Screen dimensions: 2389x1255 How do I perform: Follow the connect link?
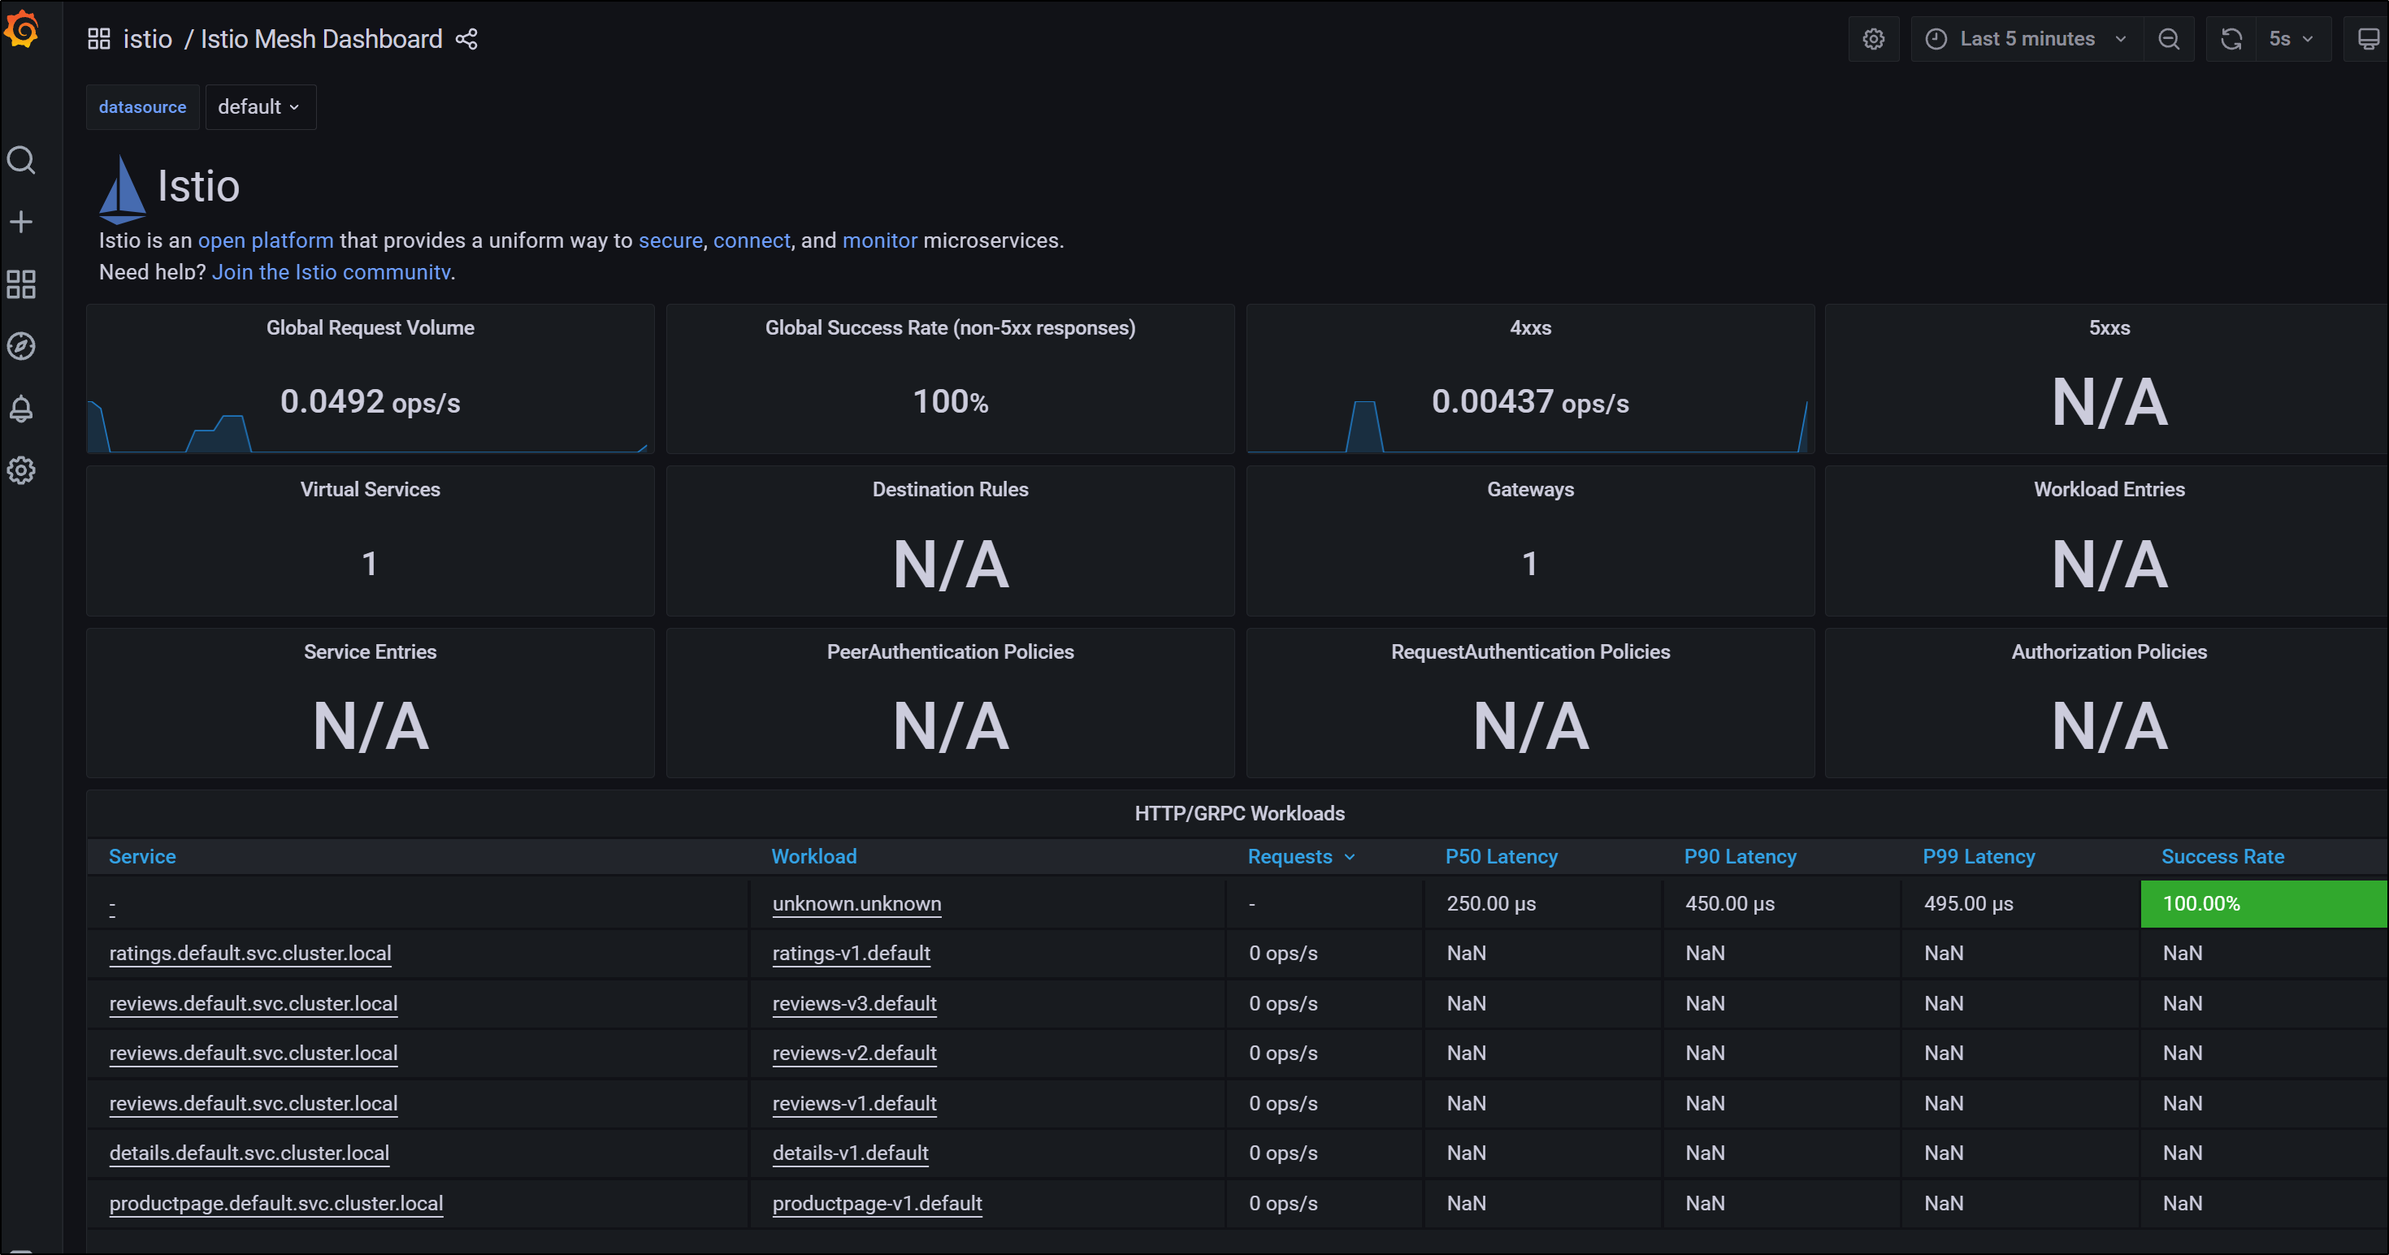click(x=751, y=241)
